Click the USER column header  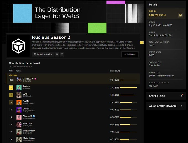(19, 71)
